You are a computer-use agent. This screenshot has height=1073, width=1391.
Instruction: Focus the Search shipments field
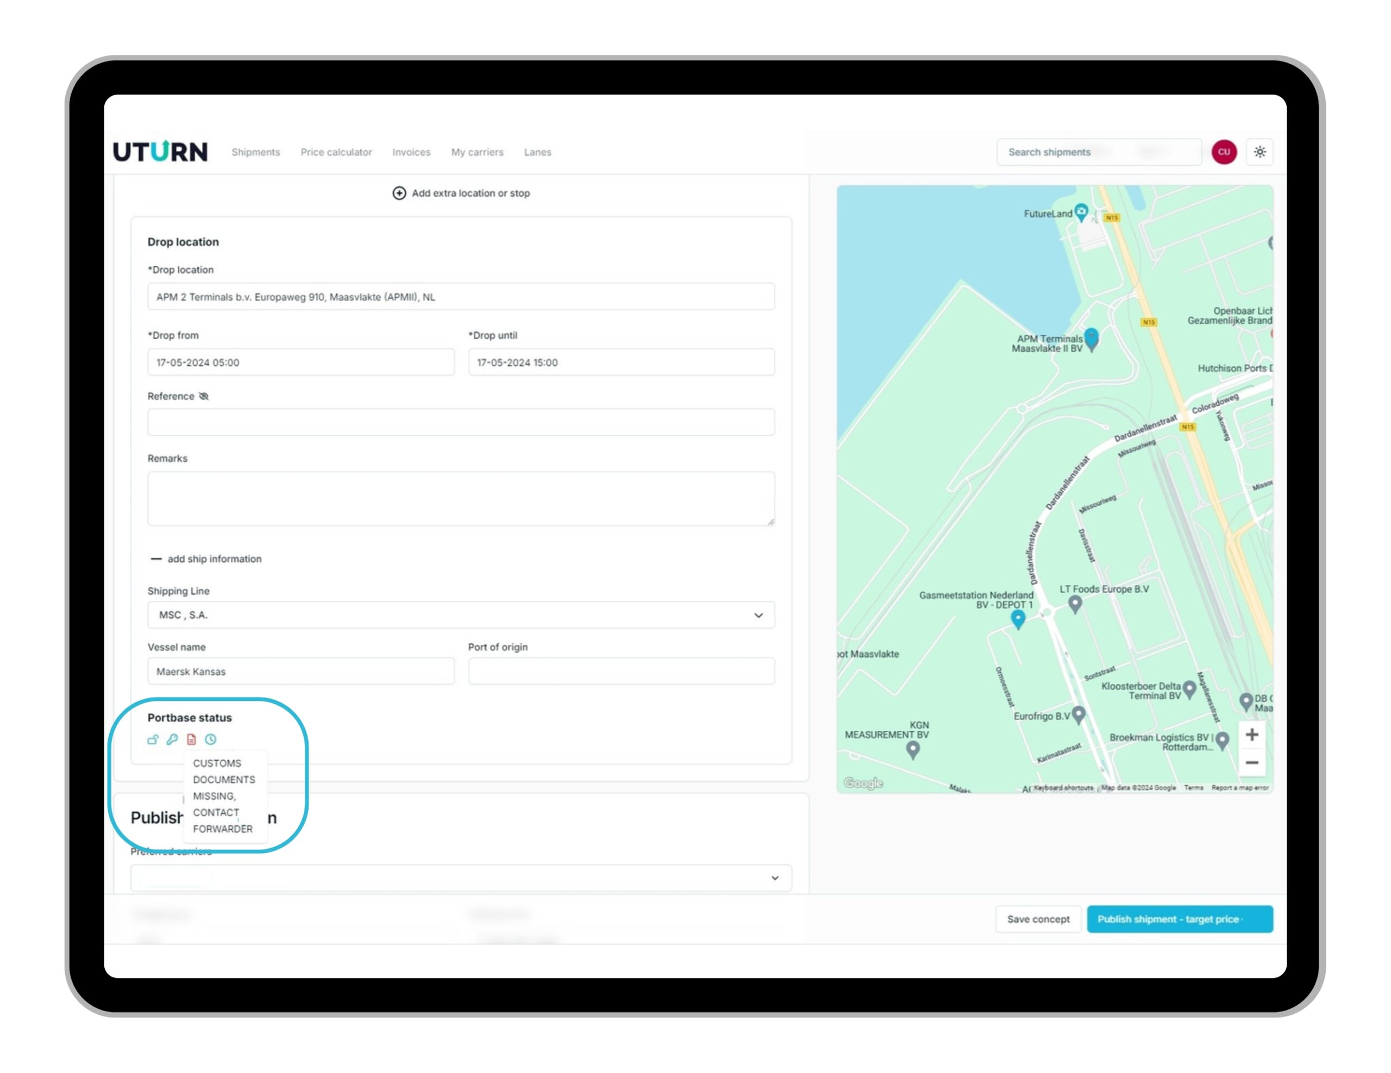[x=1099, y=152]
